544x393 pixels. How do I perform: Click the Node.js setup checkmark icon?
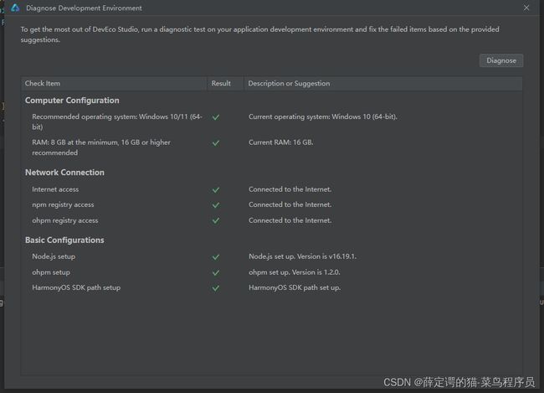(216, 257)
